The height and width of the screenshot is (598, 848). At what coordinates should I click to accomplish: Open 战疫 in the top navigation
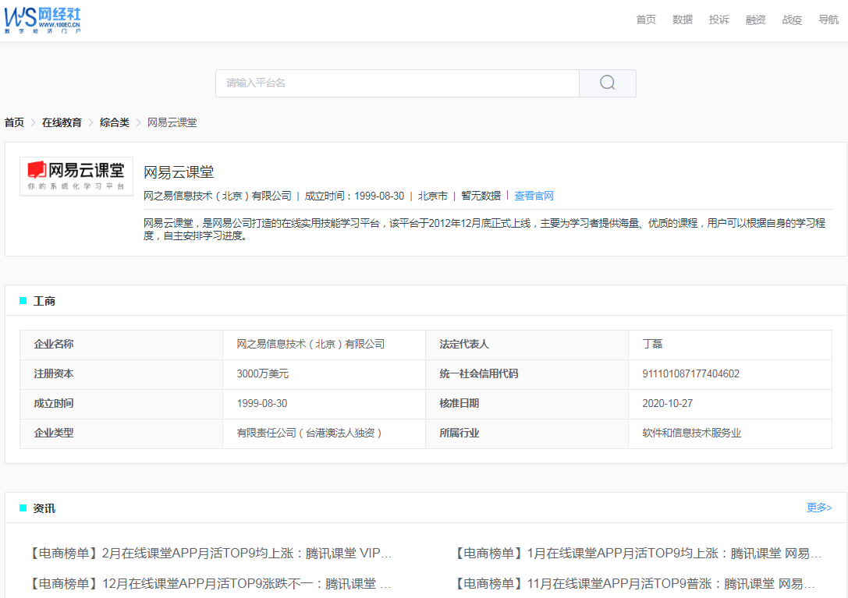pos(792,20)
